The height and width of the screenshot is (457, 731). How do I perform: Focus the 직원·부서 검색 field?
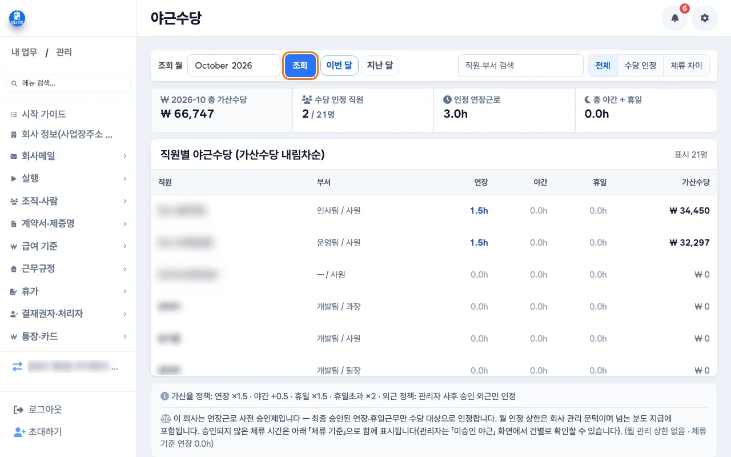click(x=520, y=66)
